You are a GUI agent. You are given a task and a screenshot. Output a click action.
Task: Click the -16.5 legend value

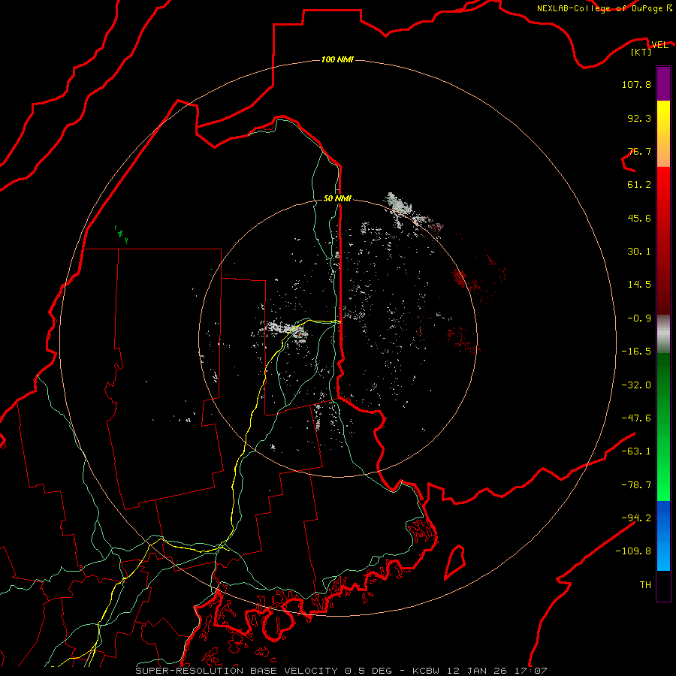(x=636, y=352)
